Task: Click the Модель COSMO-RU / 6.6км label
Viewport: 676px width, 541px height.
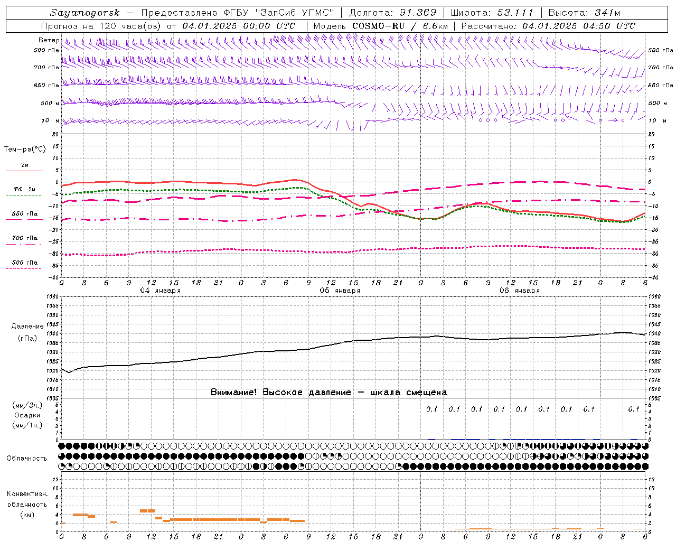Action: tap(380, 26)
